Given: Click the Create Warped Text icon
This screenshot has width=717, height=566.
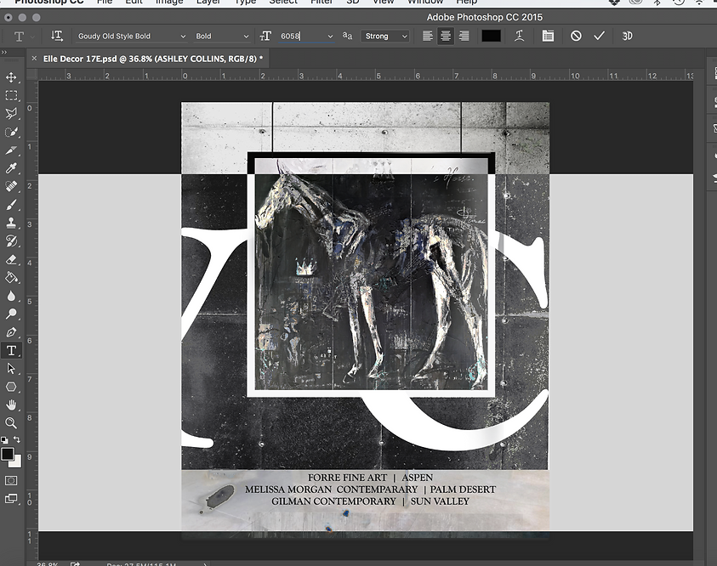Looking at the screenshot, I should pyautogui.click(x=519, y=36).
